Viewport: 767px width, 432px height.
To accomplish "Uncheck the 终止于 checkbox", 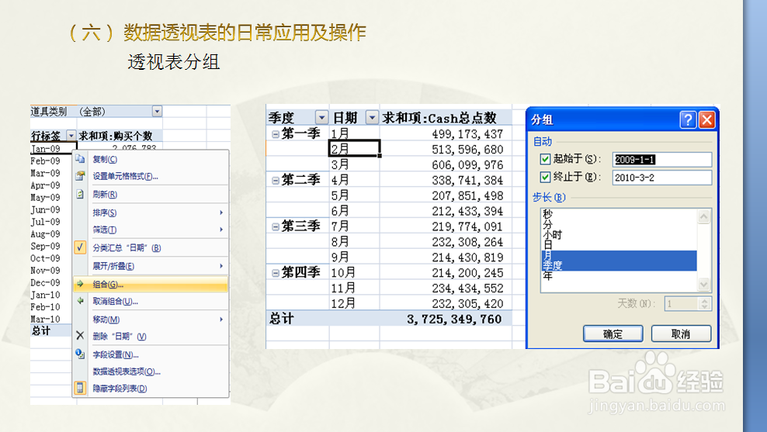I will point(545,178).
